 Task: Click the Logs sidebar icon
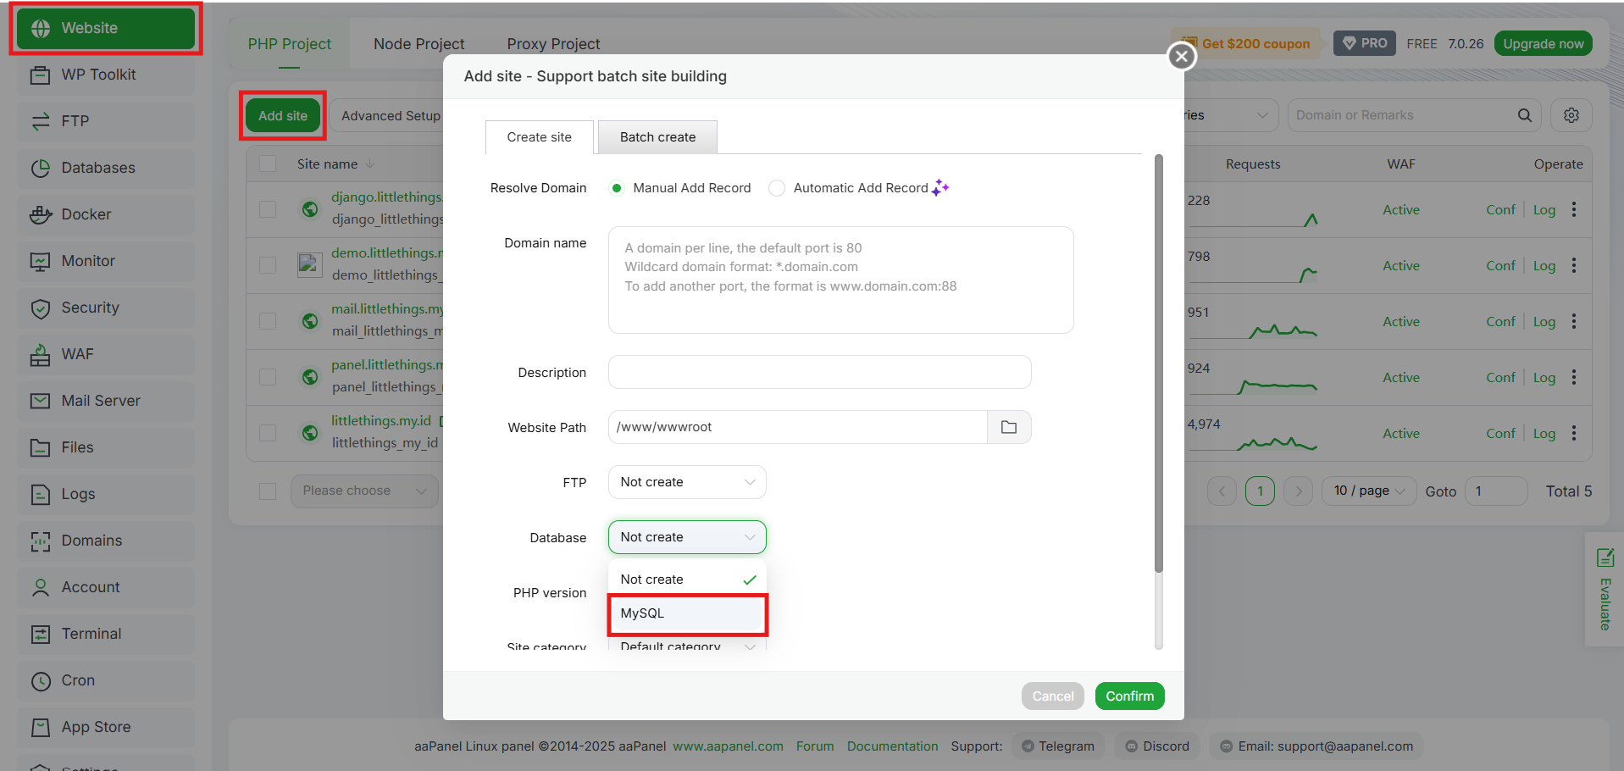point(41,494)
